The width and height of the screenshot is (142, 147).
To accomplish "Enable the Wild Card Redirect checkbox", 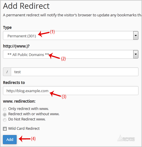I will [5, 129].
